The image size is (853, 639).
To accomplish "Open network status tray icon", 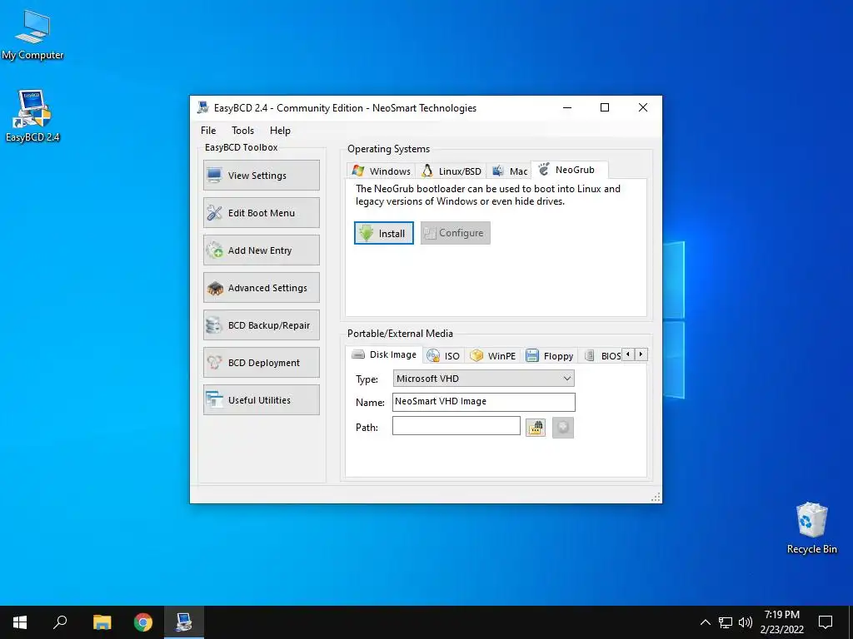I will click(x=726, y=622).
